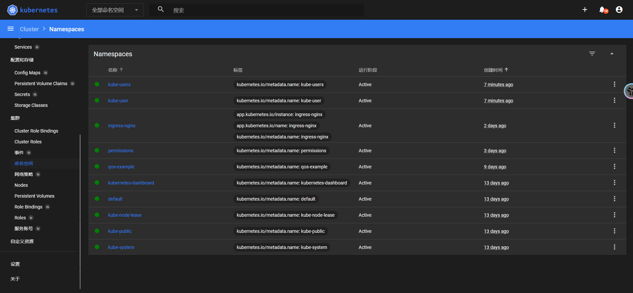Open actions menu for default row

pyautogui.click(x=615, y=199)
